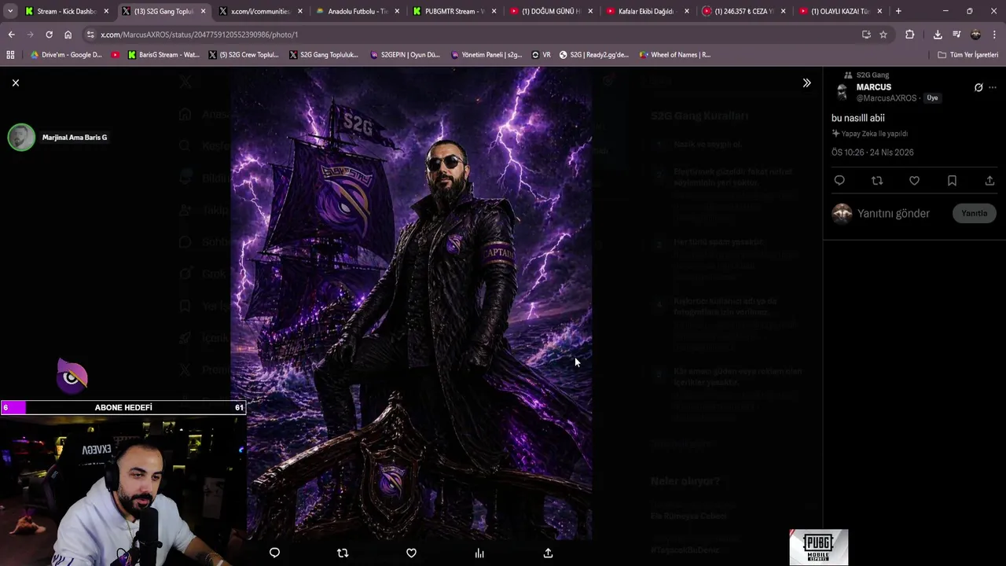The height and width of the screenshot is (566, 1006).
Task: Expand the Tüm Yer İşaretleri bookmarks folder
Action: tap(967, 55)
